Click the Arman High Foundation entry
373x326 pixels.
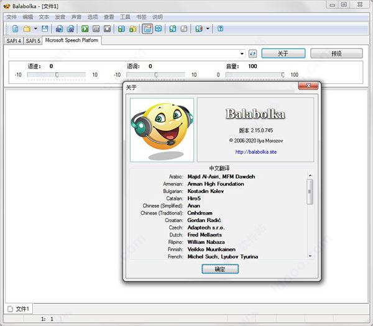[216, 184]
